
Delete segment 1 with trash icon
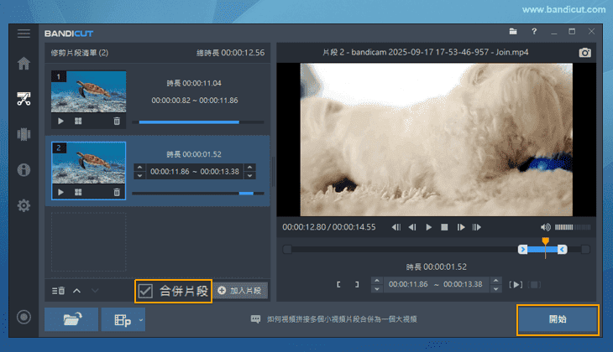(116, 122)
